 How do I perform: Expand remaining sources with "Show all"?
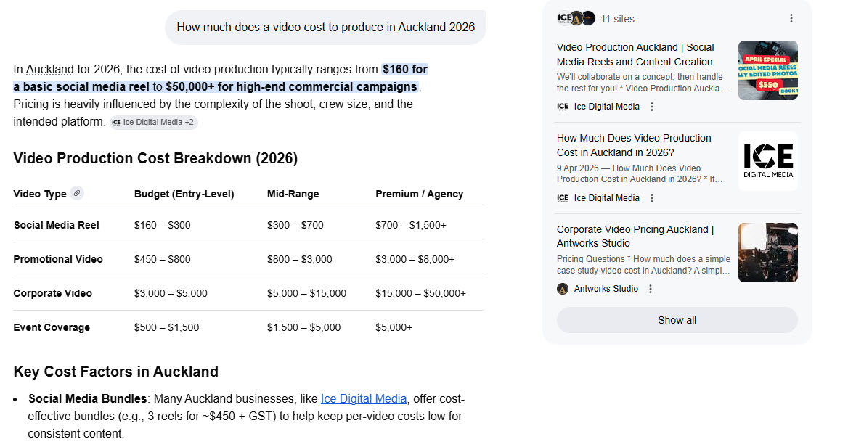point(676,319)
